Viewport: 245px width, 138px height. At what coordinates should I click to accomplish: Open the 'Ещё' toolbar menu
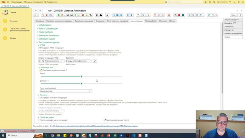tap(234, 15)
